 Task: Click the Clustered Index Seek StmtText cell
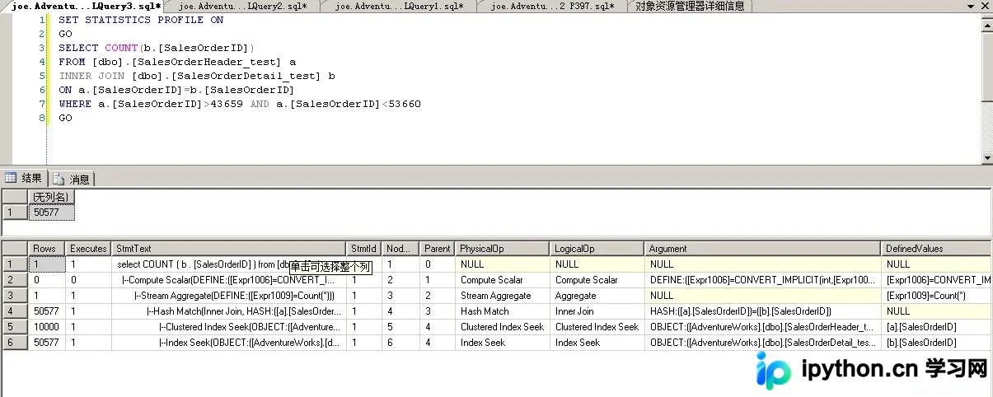[x=228, y=327]
